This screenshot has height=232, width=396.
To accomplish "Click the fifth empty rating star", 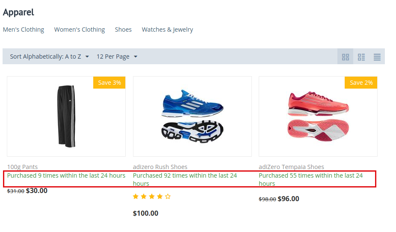I will (x=168, y=196).
